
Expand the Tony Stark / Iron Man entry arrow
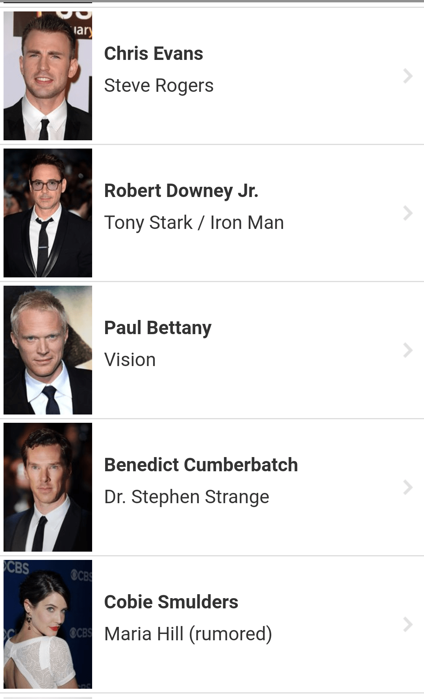click(407, 213)
